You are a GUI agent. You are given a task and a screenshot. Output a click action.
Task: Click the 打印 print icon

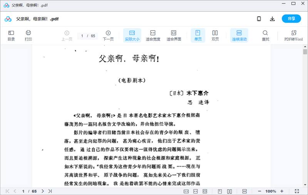point(28,36)
